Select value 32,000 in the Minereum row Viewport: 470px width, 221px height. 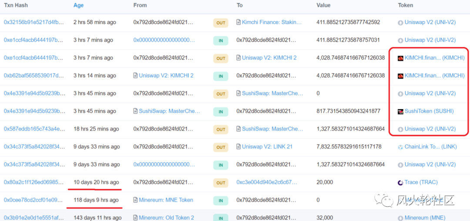point(325,218)
